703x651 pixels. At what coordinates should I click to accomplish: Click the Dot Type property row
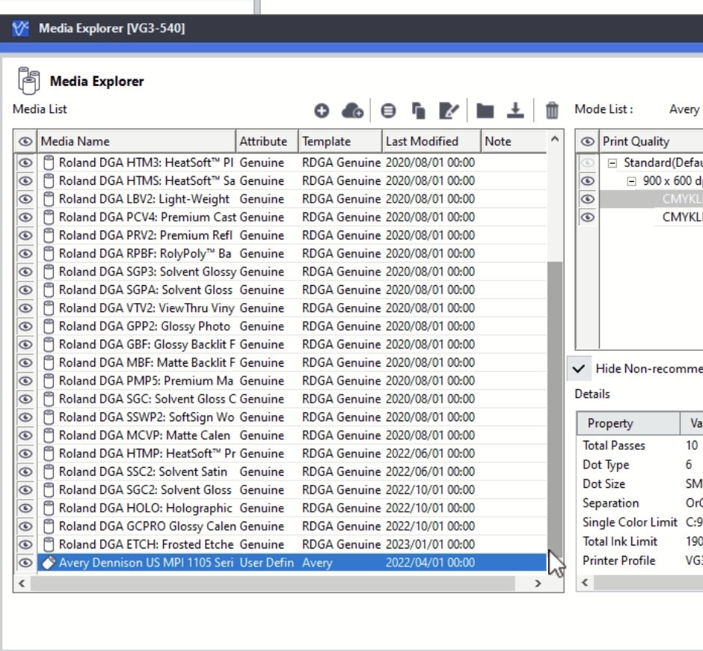click(640, 465)
